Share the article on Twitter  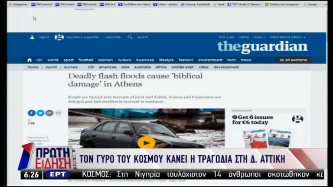[x=40, y=113]
